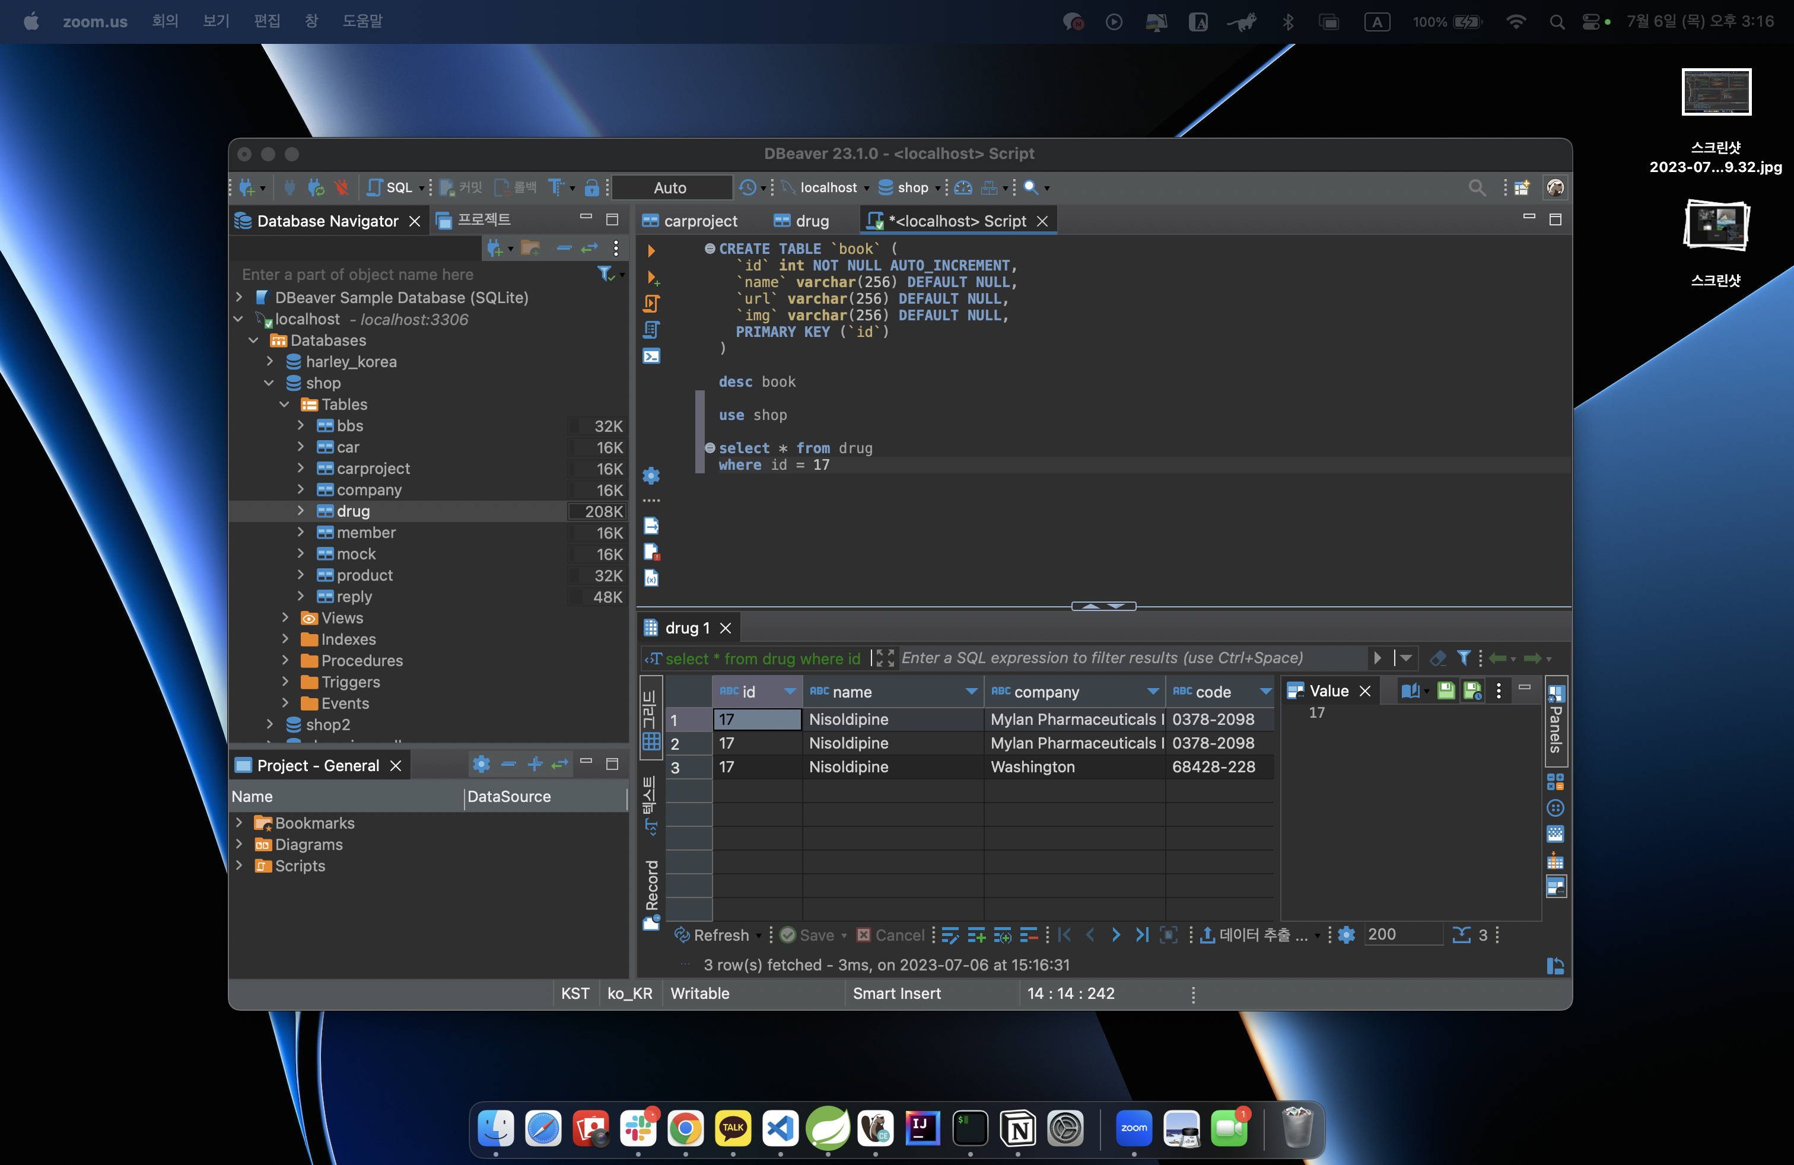Screen dimensions: 1794x1165
Task: Open the 보기 menu in menu bar
Action: click(x=215, y=21)
